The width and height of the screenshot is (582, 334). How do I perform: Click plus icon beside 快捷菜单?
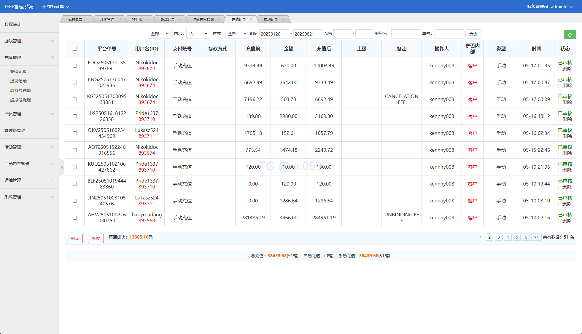coord(44,7)
